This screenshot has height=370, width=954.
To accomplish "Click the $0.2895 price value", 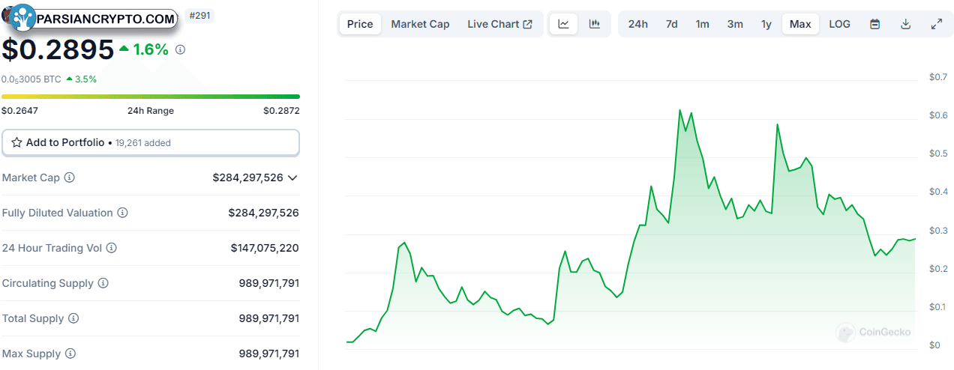I will [58, 49].
